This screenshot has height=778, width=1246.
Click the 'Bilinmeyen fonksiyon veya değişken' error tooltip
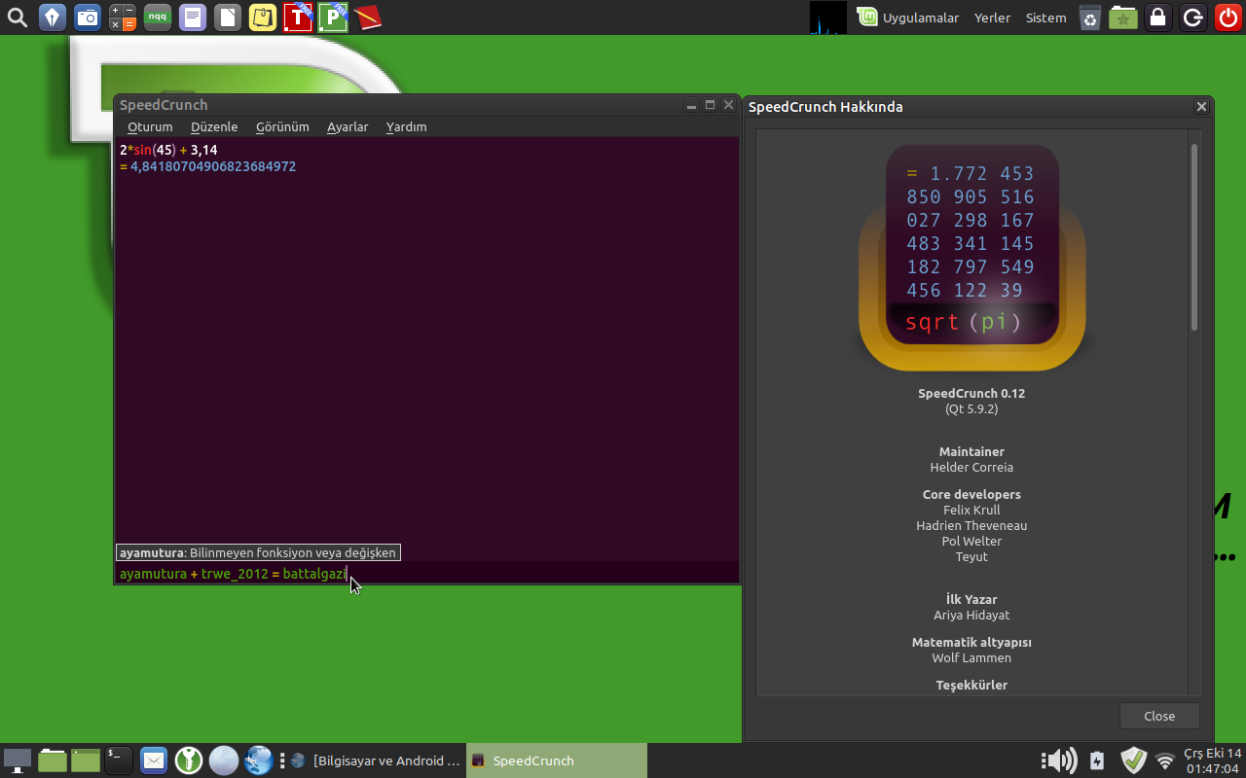point(258,552)
